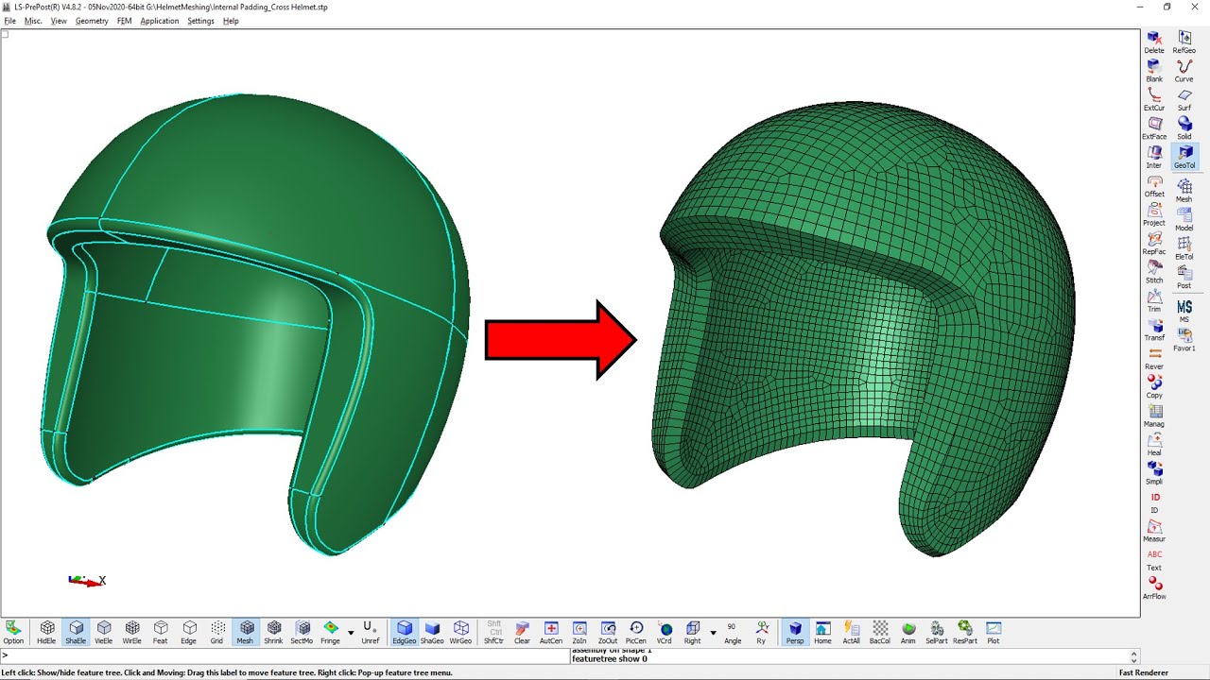This screenshot has height=680, width=1210.
Task: Select the HidEle hidden element view
Action: click(46, 632)
